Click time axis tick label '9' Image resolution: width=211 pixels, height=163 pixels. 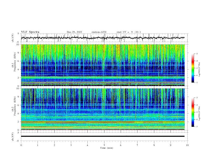(x=171, y=145)
